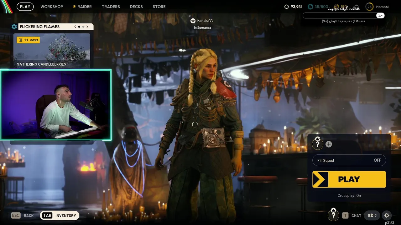401x225 pixels.
Task: Open the settings gear icon
Action: pyautogui.click(x=387, y=215)
